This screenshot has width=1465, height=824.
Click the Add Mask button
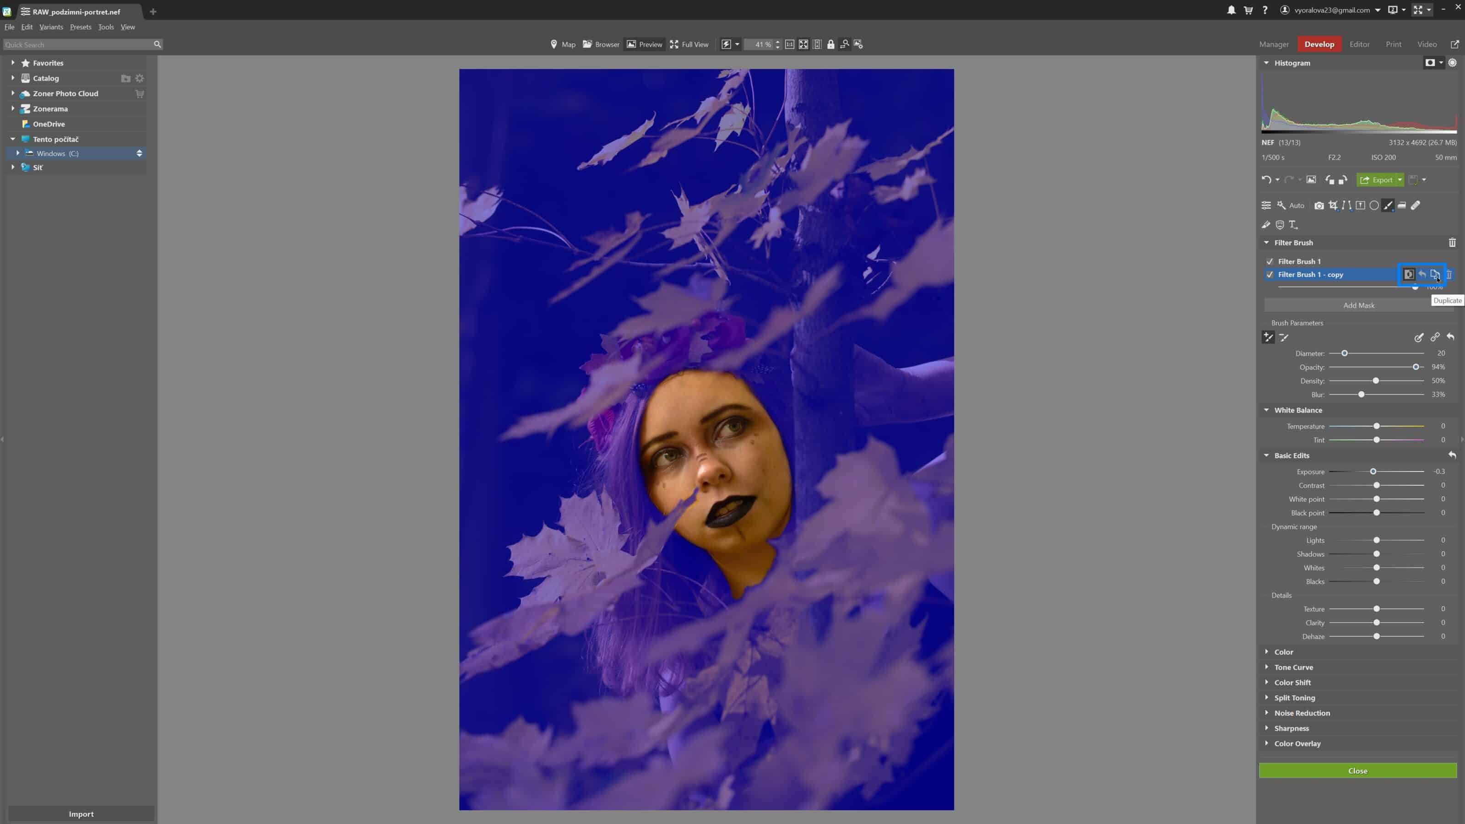coord(1359,305)
